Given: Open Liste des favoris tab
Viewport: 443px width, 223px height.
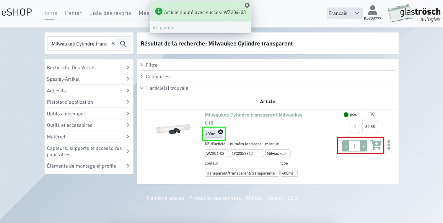Looking at the screenshot, I should (x=110, y=13).
